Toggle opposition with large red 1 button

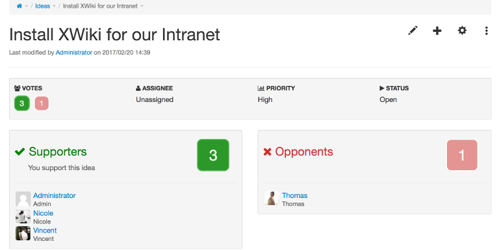point(462,155)
